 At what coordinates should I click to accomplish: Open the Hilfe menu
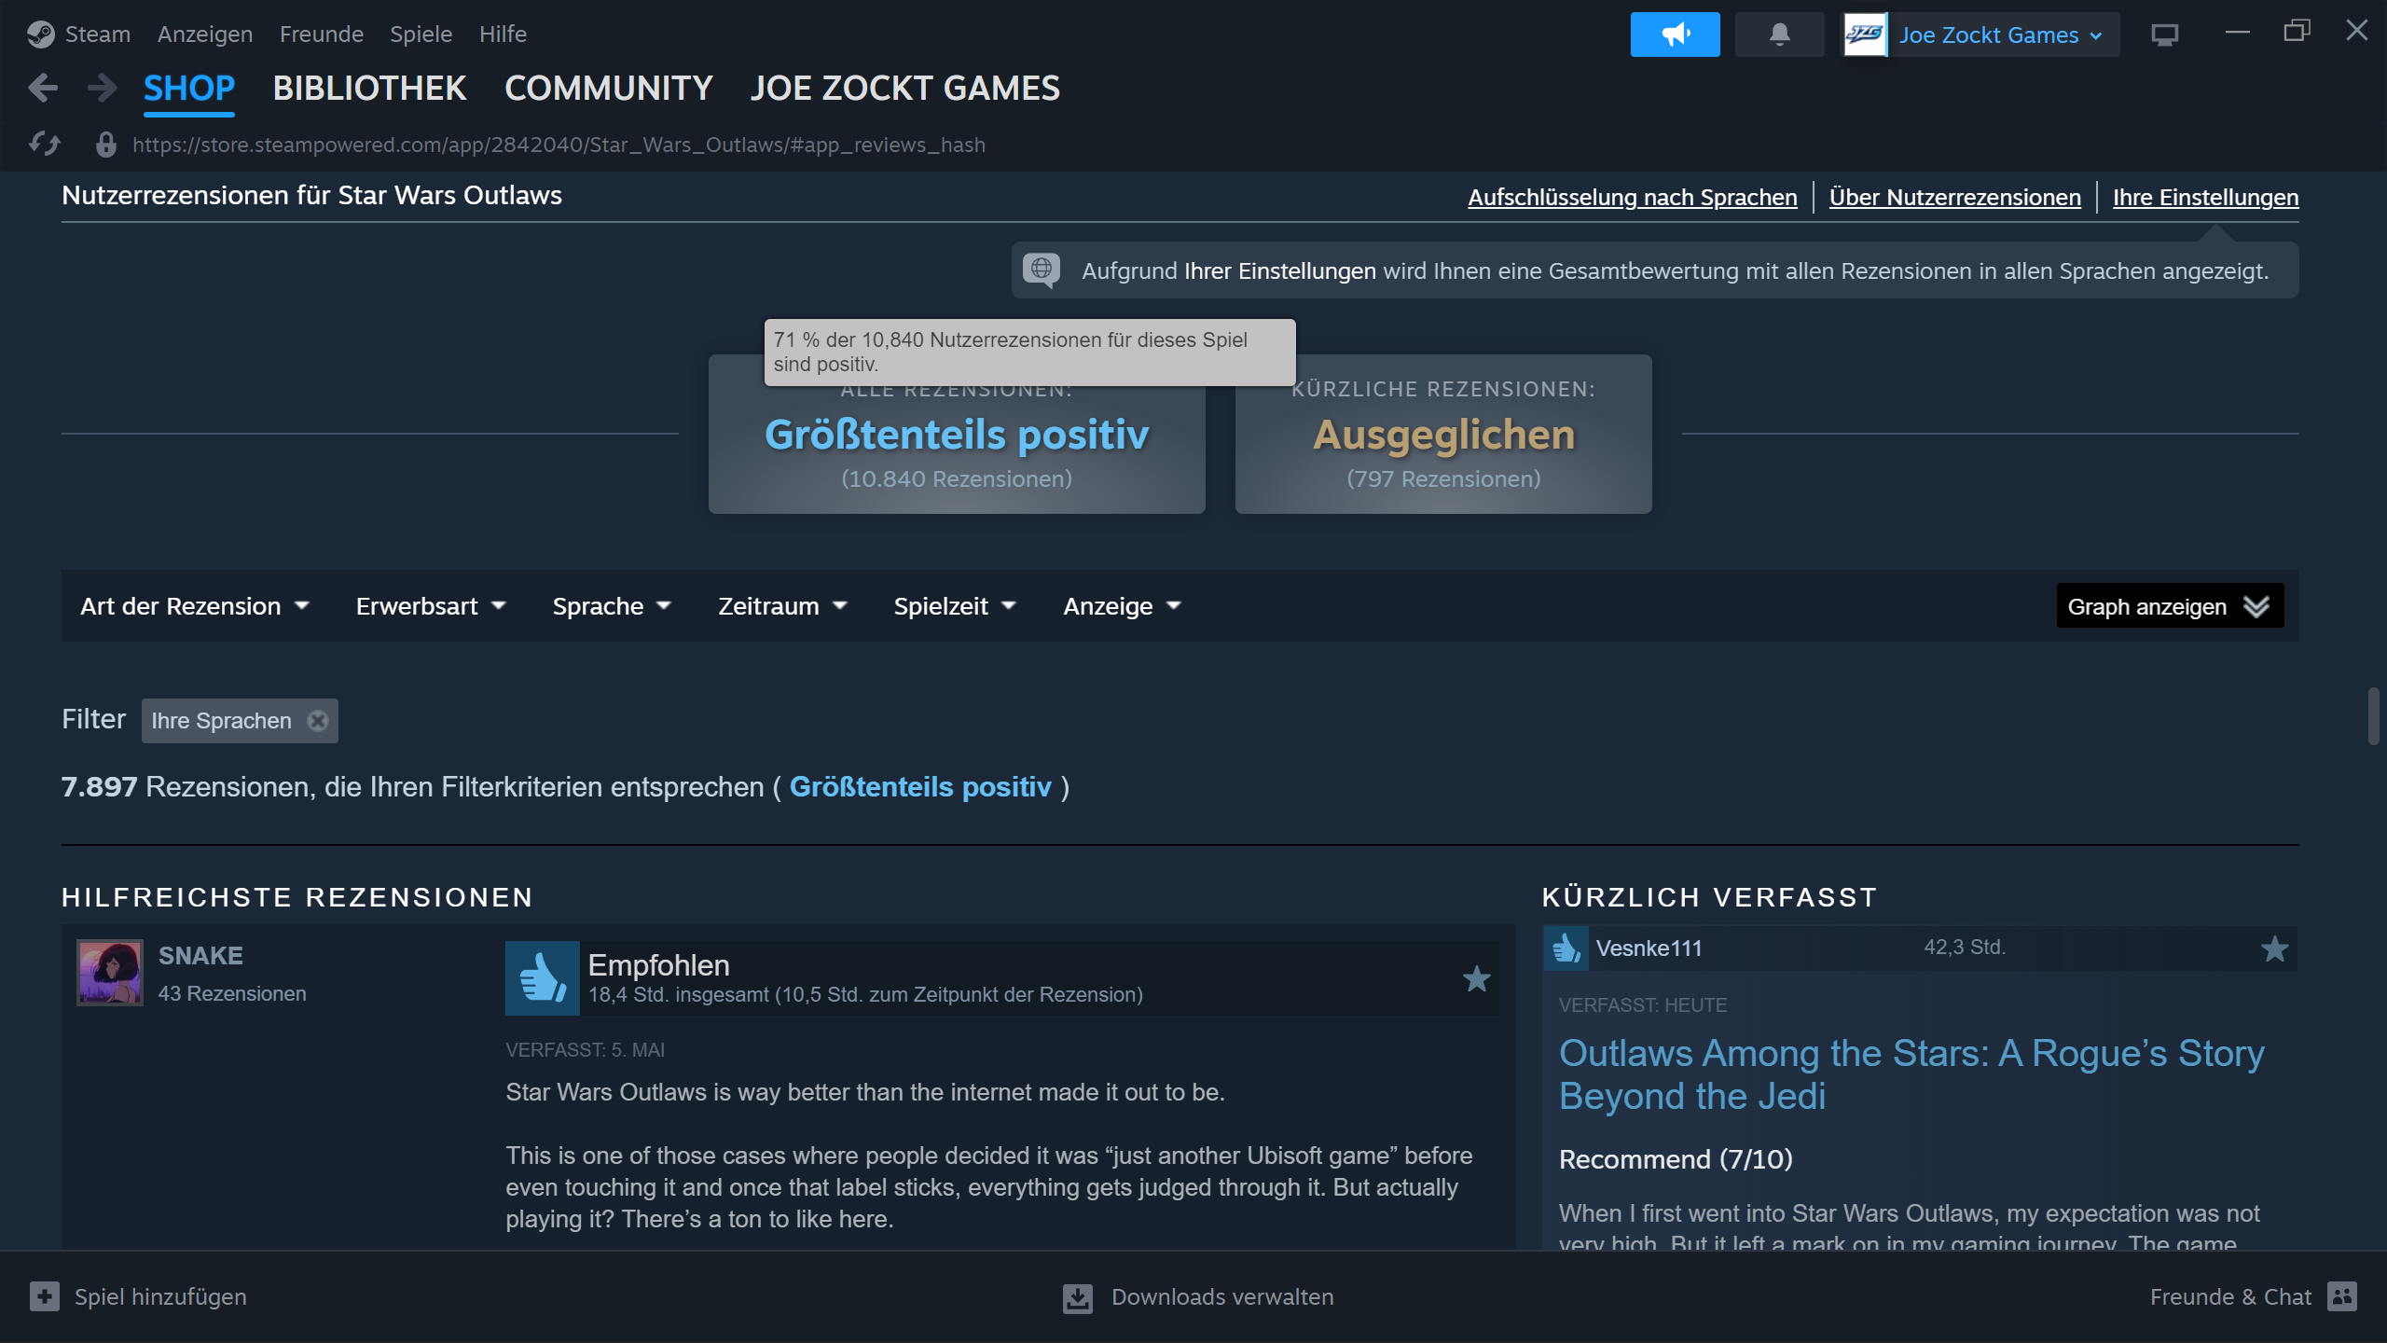503,35
